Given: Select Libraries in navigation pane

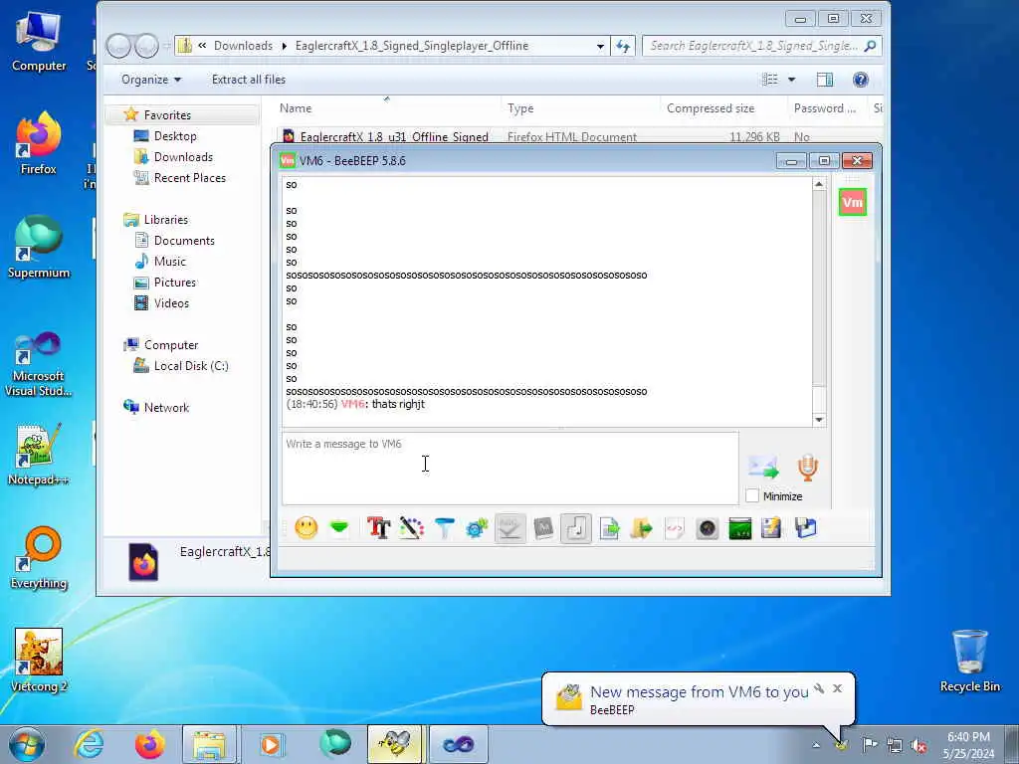Looking at the screenshot, I should pos(166,220).
